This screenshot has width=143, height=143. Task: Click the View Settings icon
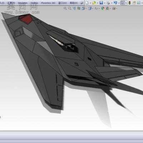[114, 8]
